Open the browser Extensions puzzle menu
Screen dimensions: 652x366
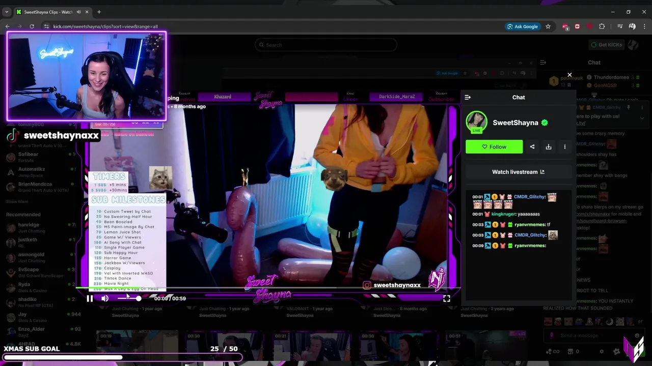(x=602, y=26)
